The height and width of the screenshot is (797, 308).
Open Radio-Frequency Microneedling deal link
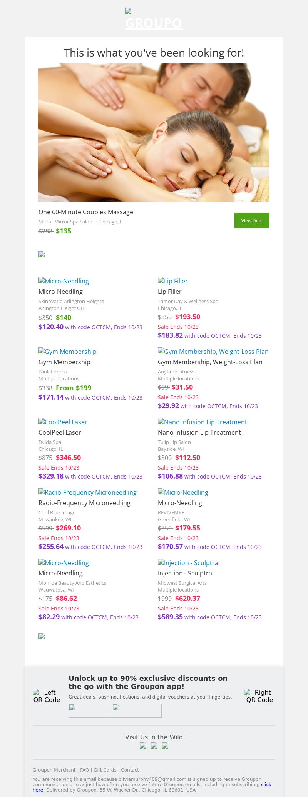pyautogui.click(x=87, y=492)
